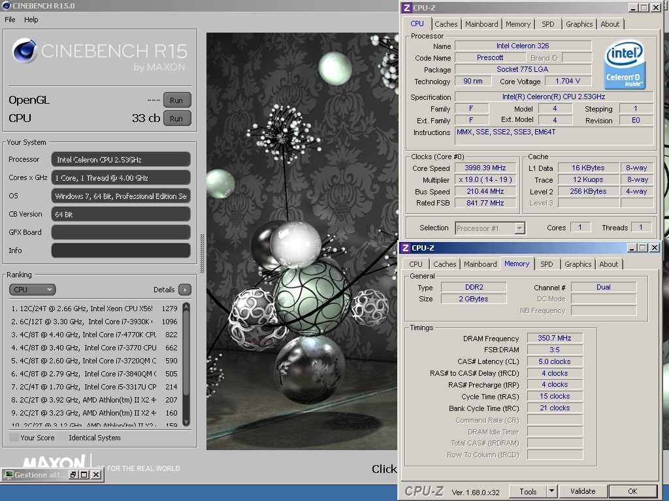The image size is (669, 501).
Task: Switch to Caches tab in lower CPU-Z
Action: click(x=444, y=264)
